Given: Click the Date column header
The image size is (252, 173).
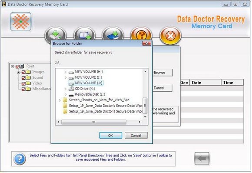Looking at the screenshot, I should 206,83.
